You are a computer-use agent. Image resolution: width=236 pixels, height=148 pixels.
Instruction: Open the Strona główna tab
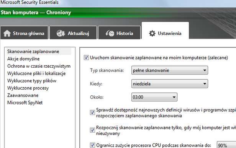click(x=24, y=33)
